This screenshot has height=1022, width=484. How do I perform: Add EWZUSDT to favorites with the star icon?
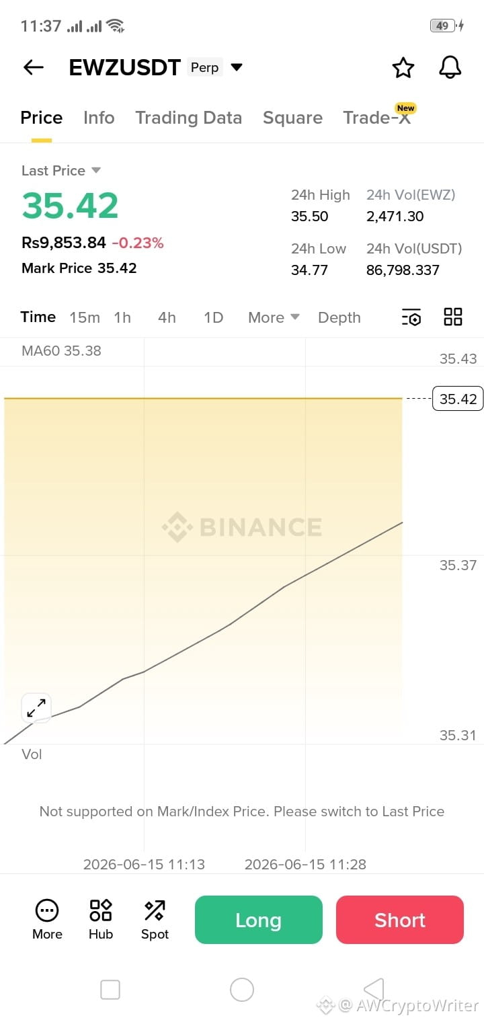(x=403, y=67)
